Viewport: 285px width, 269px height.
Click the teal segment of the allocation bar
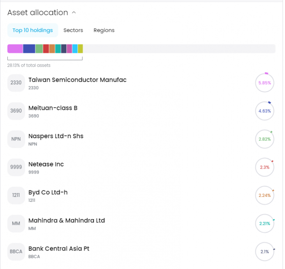pos(58,49)
